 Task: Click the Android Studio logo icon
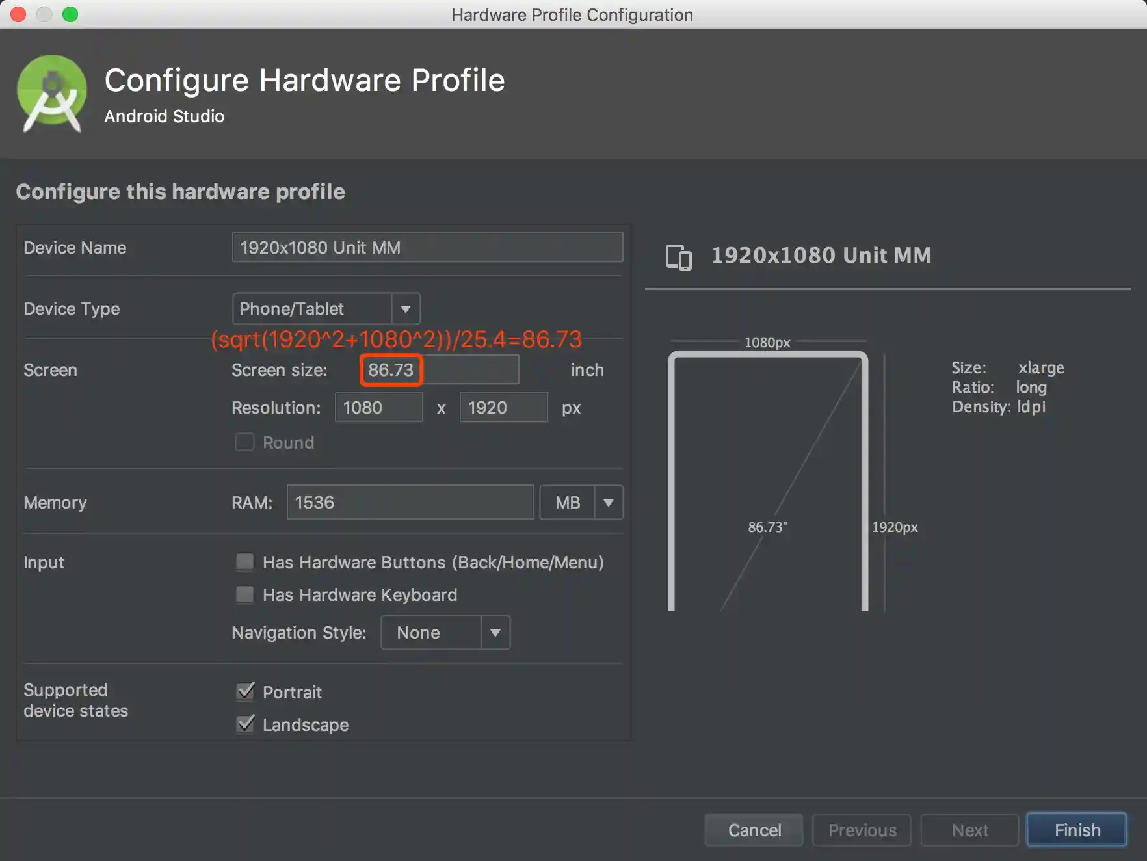(52, 94)
